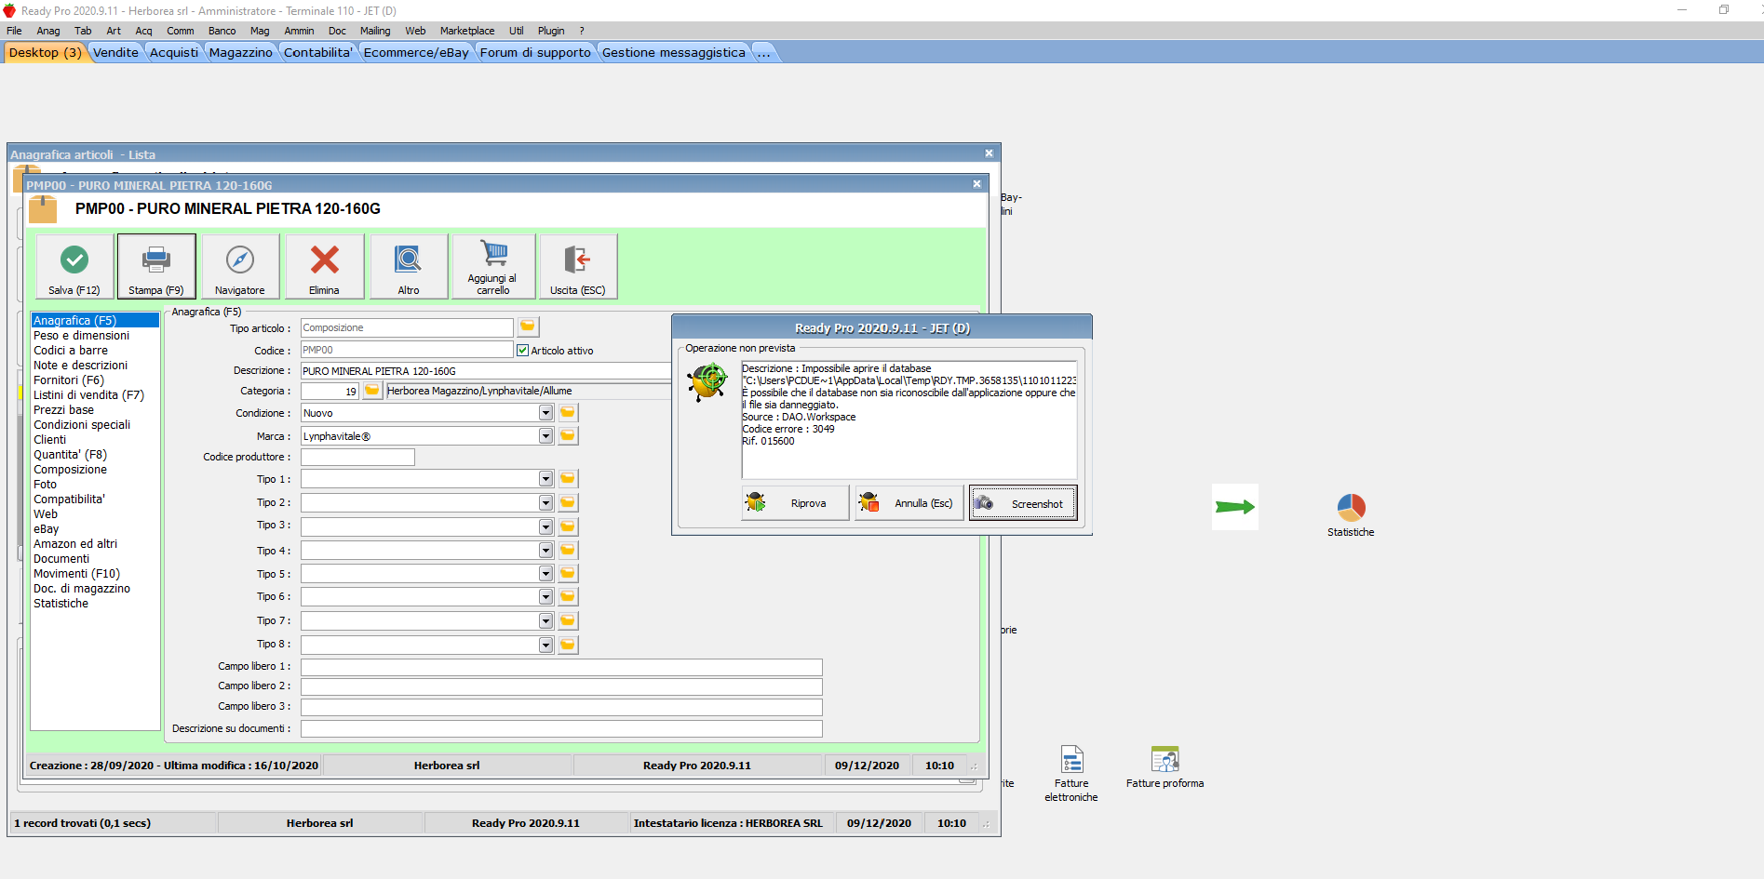The height and width of the screenshot is (879, 1764).
Task: Select Fornitori (F6) in the sidebar
Action: point(69,380)
